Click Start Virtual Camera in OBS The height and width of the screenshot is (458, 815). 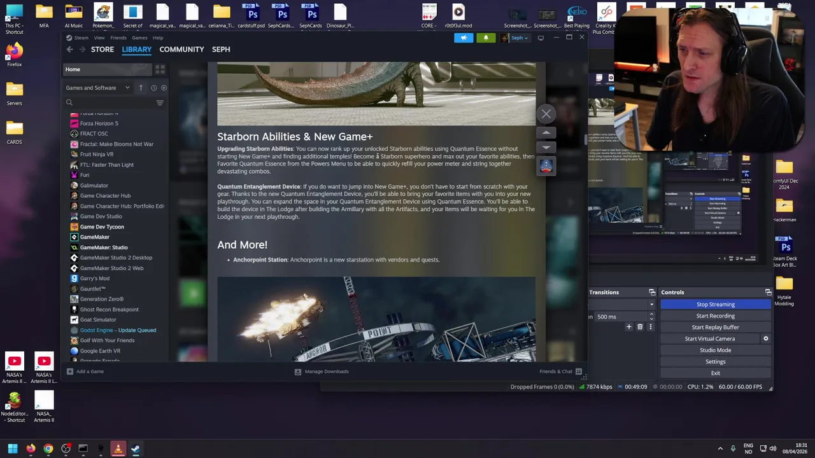coord(709,338)
